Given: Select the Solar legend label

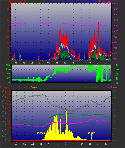Looking at the screenshot, I should click(x=34, y=87).
